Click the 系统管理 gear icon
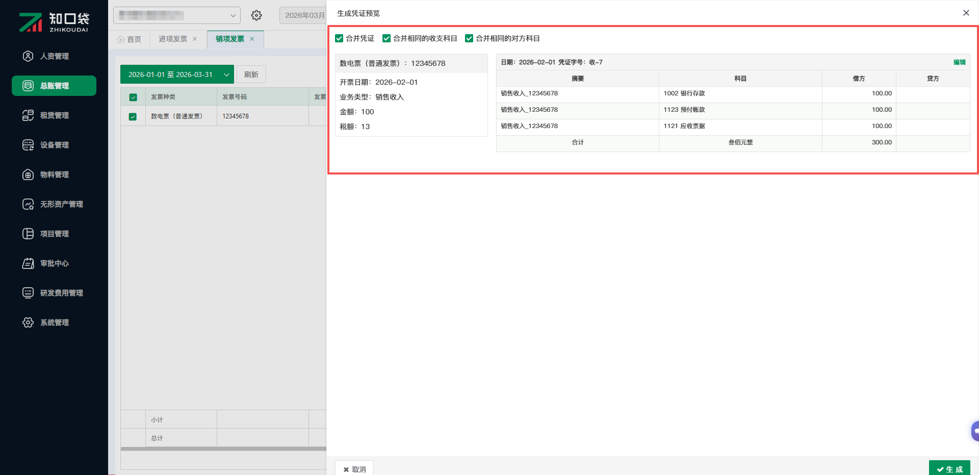Image resolution: width=979 pixels, height=475 pixels. click(28, 322)
